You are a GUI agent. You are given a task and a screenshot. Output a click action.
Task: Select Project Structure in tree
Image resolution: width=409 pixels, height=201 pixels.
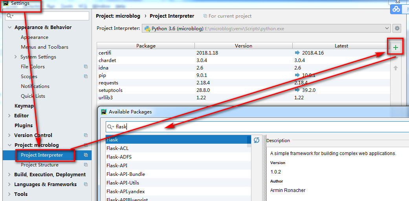tap(40, 165)
